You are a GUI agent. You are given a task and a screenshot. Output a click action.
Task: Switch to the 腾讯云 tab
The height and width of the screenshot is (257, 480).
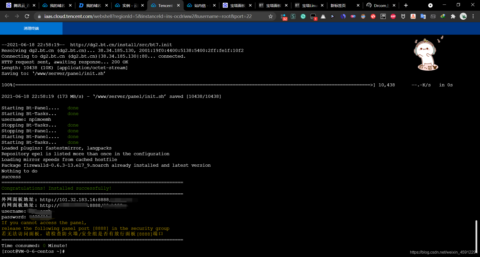tap(21, 5)
